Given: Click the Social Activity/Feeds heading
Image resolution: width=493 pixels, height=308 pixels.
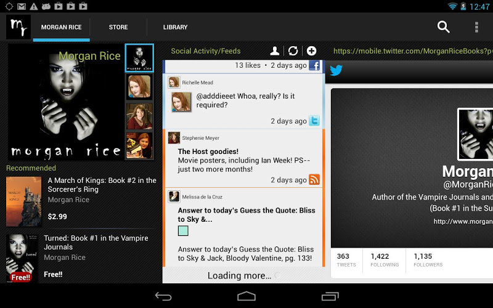Looking at the screenshot, I should click(206, 51).
